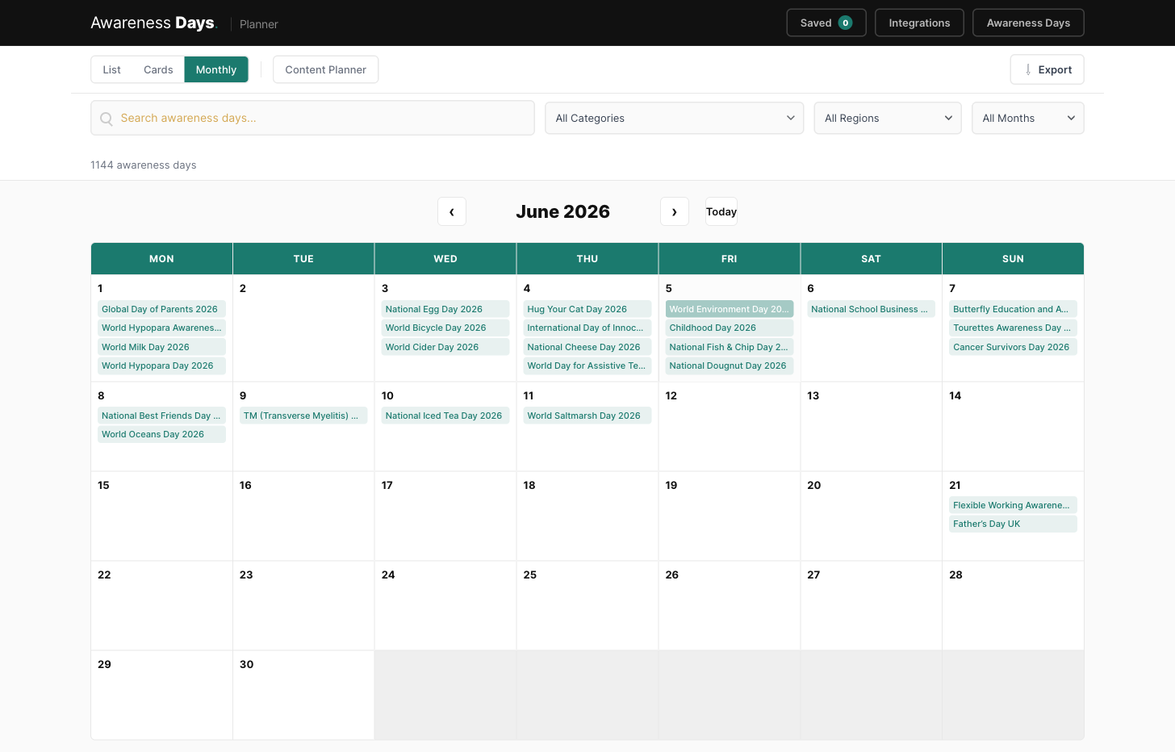Viewport: 1175px width, 752px height.
Task: Open the Integrations page
Action: coord(919,23)
